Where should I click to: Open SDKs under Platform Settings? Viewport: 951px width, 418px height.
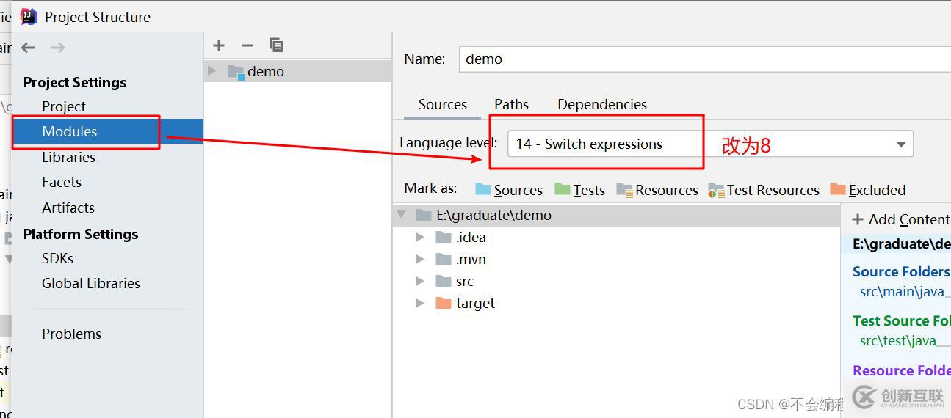pos(57,258)
